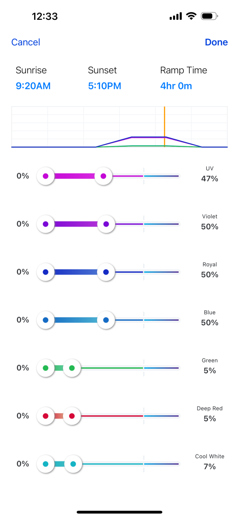
Task: Select the Blue slider upper handle
Action: tap(106, 320)
